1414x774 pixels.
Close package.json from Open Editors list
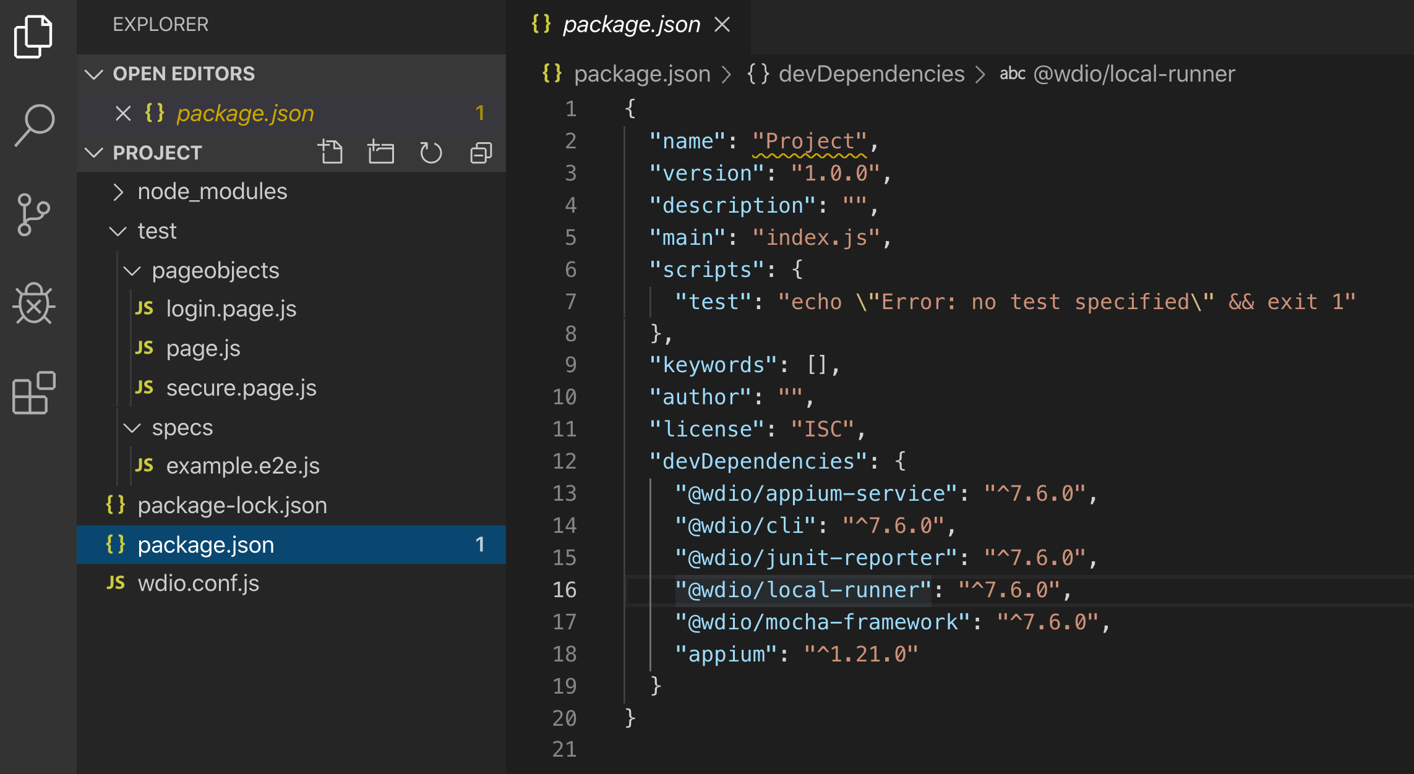pos(123,113)
